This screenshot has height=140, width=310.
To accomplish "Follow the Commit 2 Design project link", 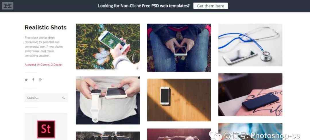I will [44, 65].
